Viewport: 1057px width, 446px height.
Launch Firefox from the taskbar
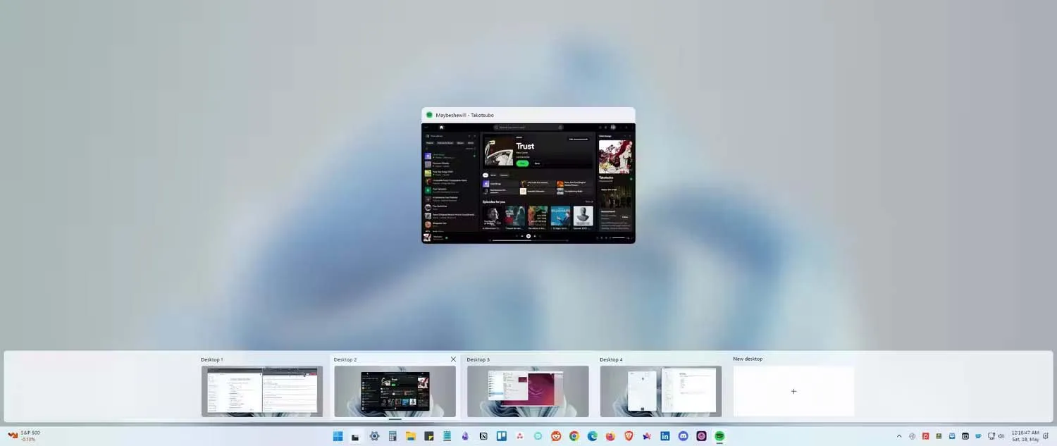pyautogui.click(x=610, y=436)
